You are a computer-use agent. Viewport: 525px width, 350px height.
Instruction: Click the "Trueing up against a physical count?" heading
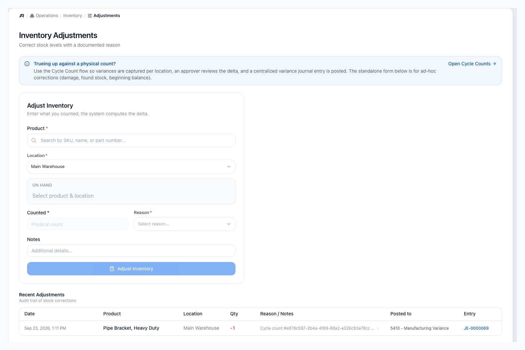pos(75,64)
